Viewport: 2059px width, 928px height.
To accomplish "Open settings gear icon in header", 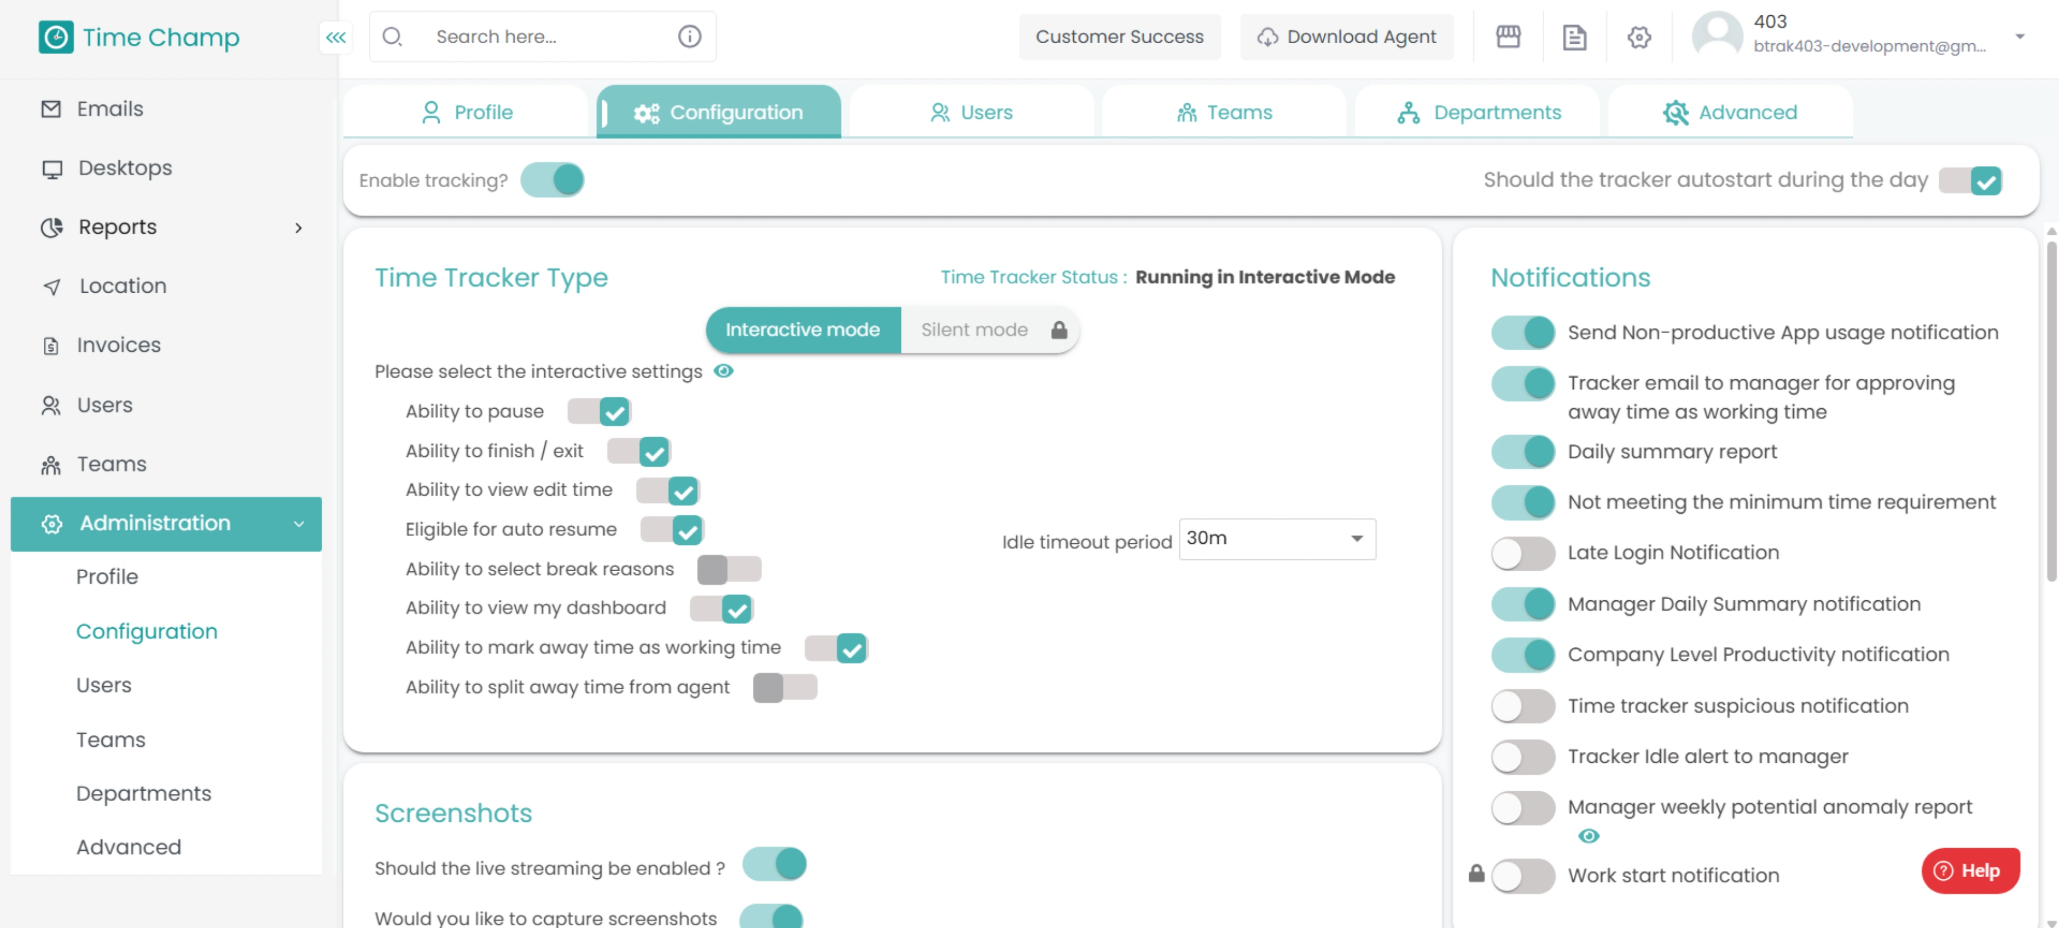I will point(1638,37).
